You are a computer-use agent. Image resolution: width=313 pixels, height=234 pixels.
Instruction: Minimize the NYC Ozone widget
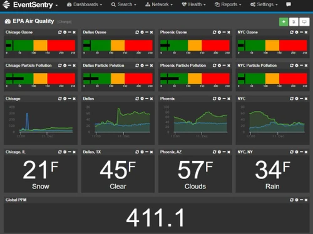pos(301,32)
